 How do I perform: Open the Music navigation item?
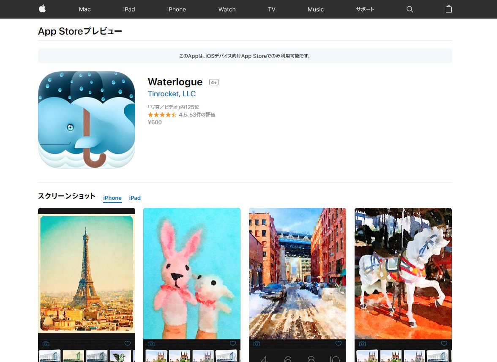(x=316, y=9)
